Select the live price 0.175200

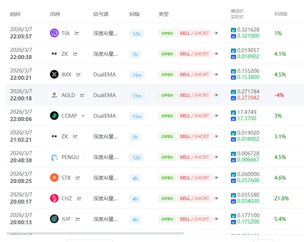coord(248,222)
